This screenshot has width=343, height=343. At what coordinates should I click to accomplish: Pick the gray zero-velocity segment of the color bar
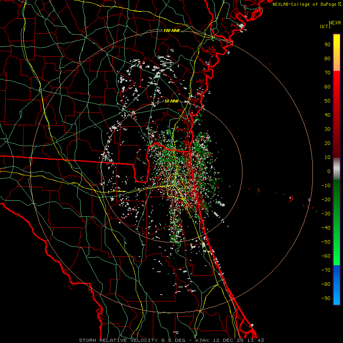[x=337, y=169]
